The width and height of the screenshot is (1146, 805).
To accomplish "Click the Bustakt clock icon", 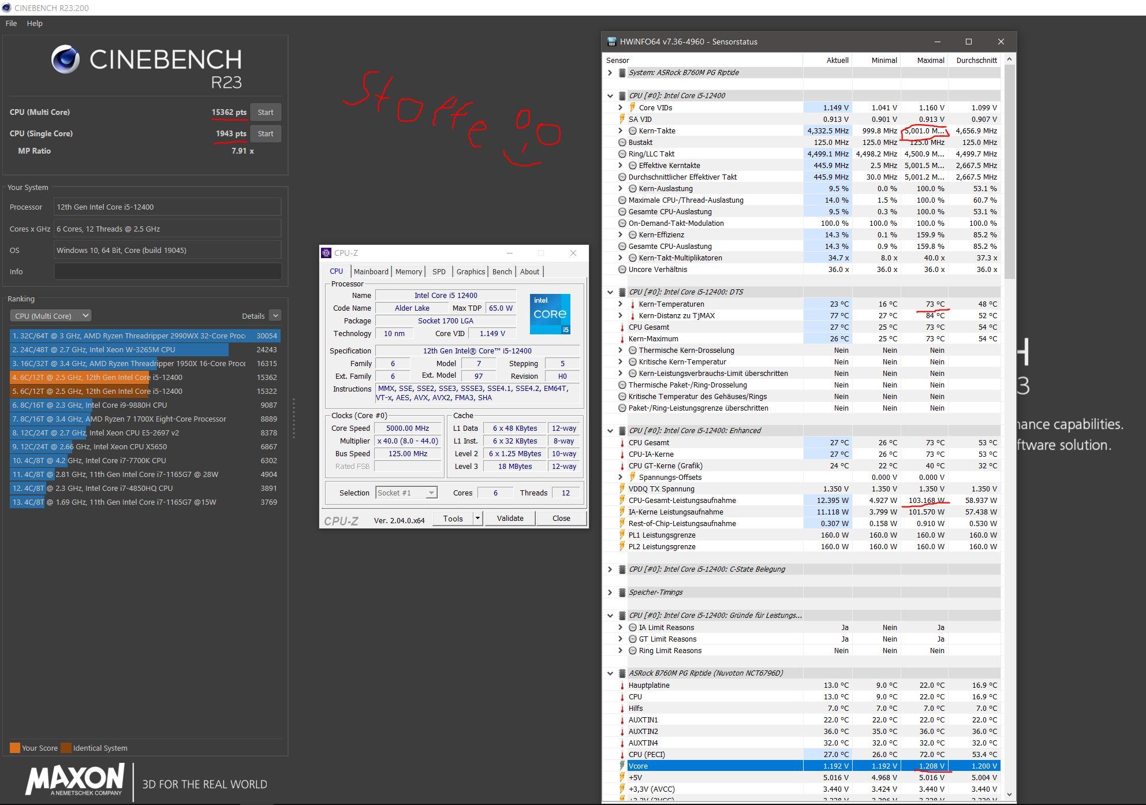I will click(x=622, y=142).
